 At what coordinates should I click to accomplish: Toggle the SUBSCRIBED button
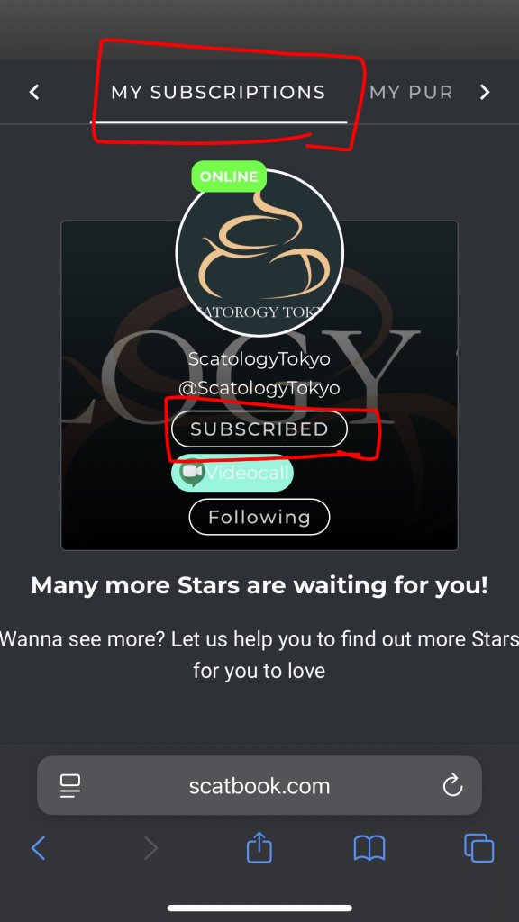pyautogui.click(x=259, y=429)
